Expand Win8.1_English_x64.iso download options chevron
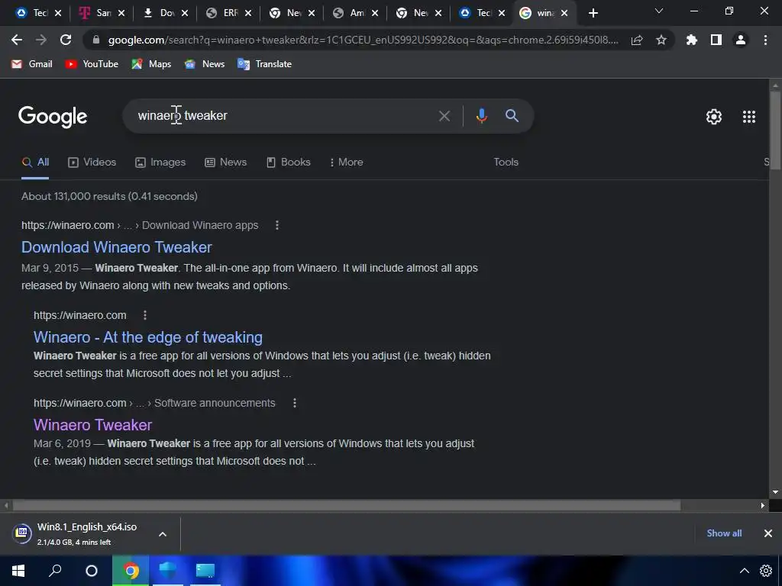Viewport: 782px width, 586px height. coord(163,534)
